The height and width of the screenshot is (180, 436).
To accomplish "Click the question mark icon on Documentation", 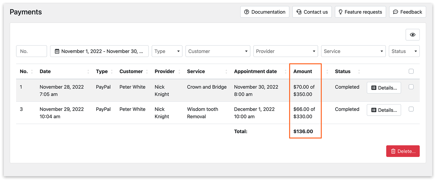I will (x=247, y=12).
